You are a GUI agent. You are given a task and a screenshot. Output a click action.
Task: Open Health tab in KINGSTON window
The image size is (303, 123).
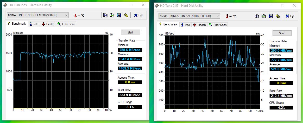click(x=199, y=25)
